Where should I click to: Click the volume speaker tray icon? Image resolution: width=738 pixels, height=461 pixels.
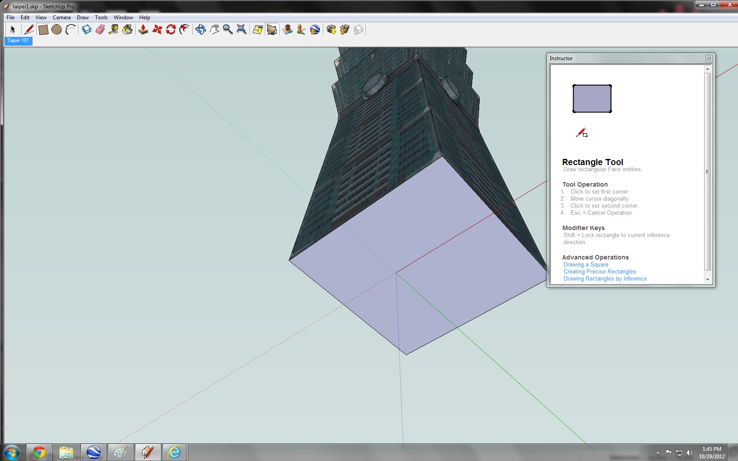[x=689, y=453]
